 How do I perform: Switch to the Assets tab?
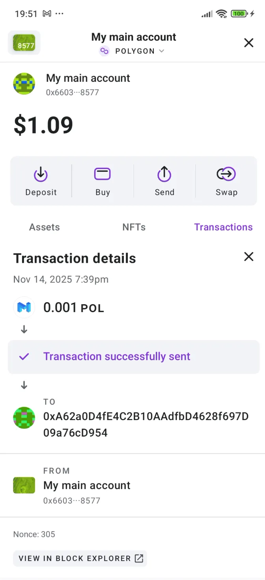tap(44, 227)
